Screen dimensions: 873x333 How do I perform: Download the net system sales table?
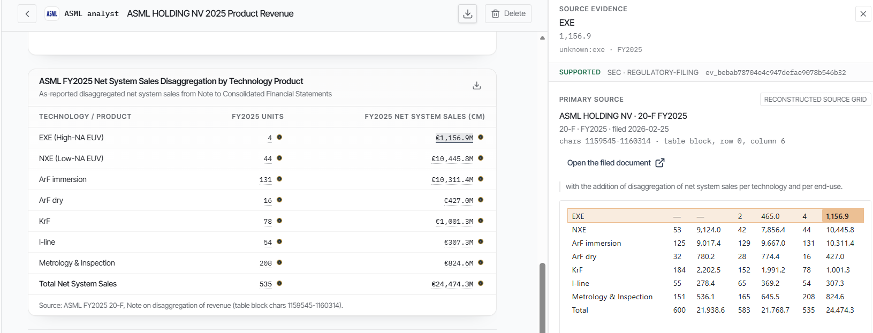pos(476,86)
